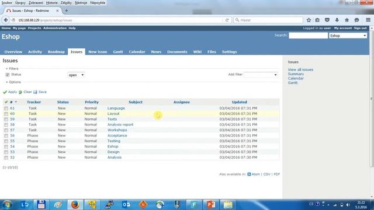Open PowerPoint from the taskbar
374x210 pixels.
[x=211, y=205]
